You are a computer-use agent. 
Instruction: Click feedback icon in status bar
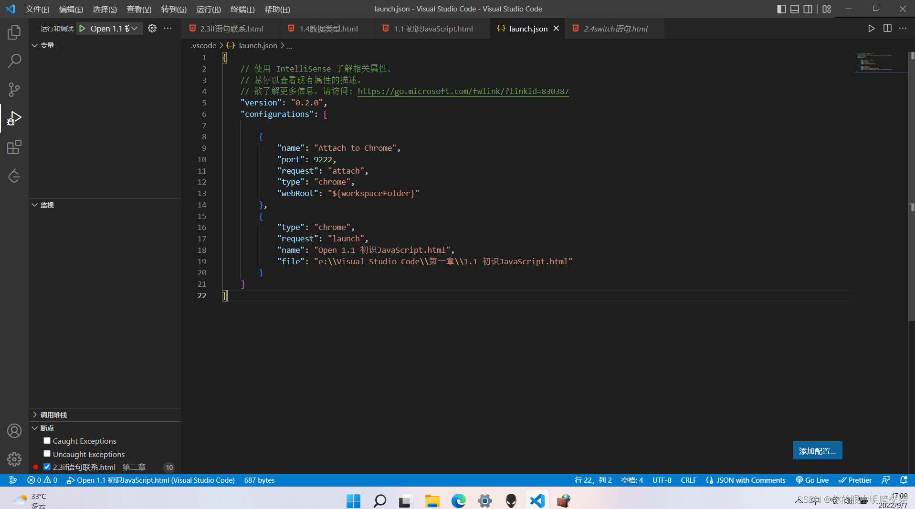(886, 480)
